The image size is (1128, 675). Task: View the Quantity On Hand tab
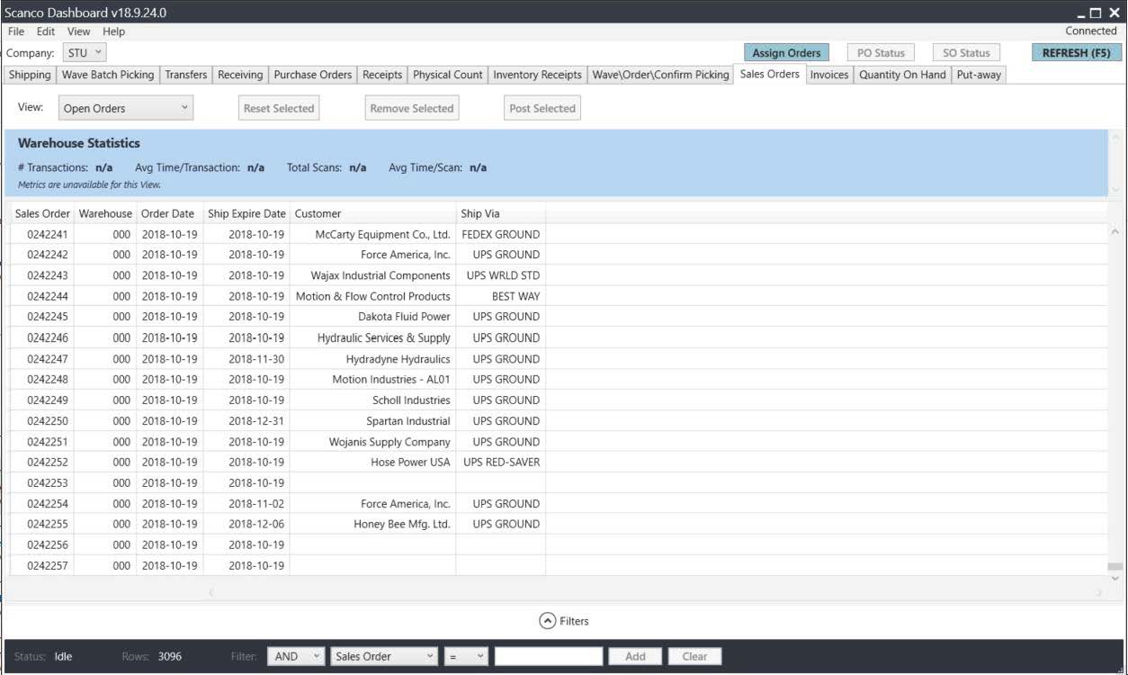[904, 75]
